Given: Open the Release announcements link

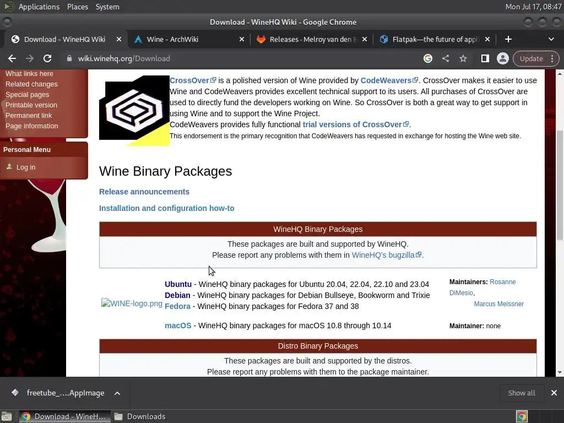Looking at the screenshot, I should (x=144, y=191).
